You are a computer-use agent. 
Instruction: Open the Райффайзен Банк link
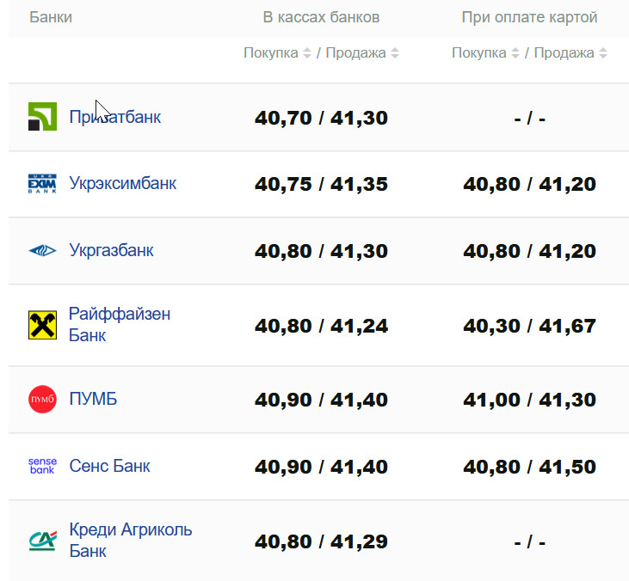click(120, 325)
